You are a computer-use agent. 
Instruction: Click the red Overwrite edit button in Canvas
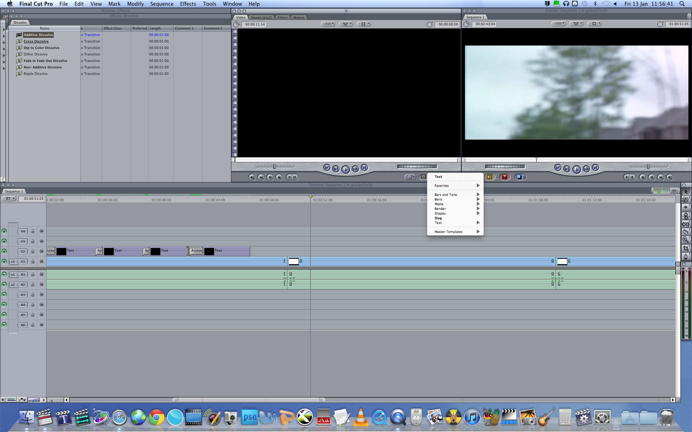click(505, 177)
